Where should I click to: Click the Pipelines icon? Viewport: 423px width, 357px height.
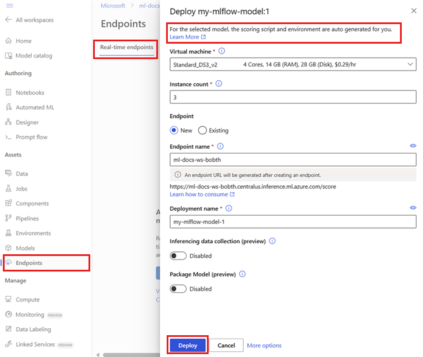point(9,218)
